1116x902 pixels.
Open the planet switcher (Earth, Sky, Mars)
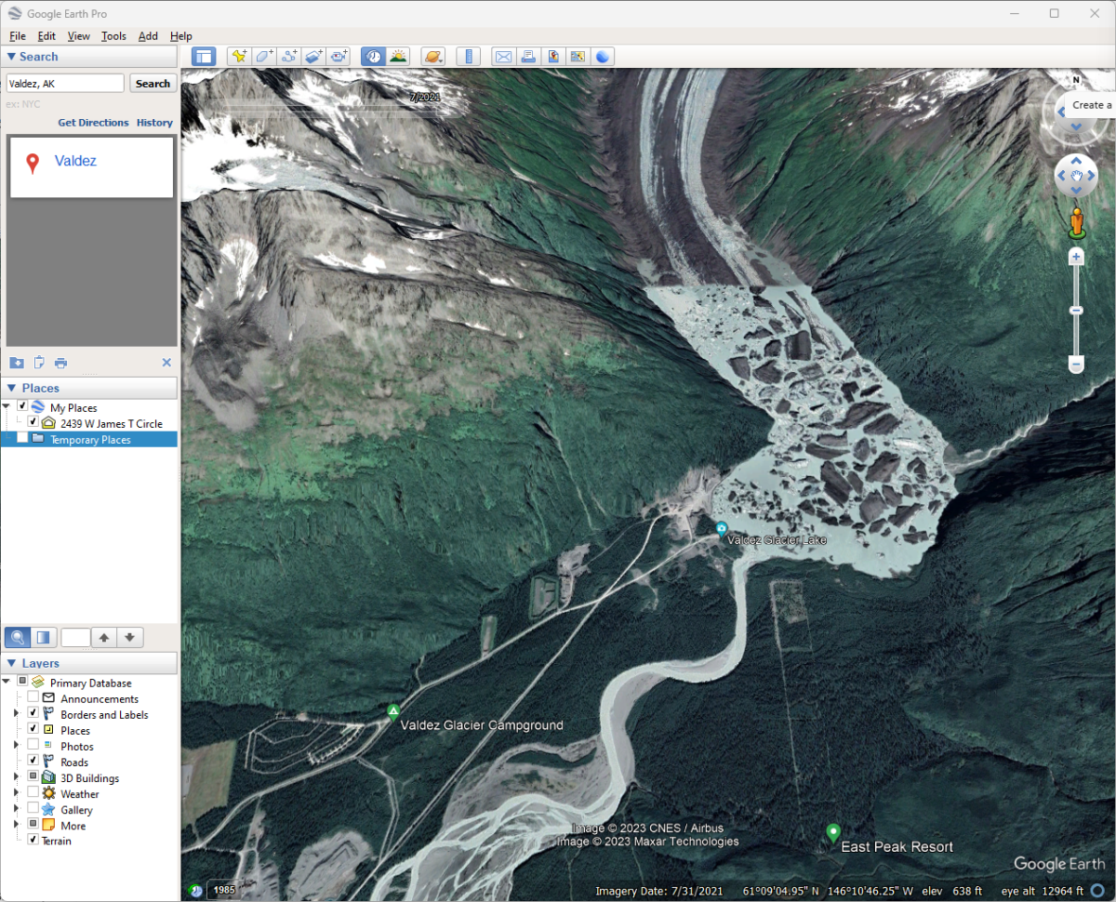click(x=433, y=57)
